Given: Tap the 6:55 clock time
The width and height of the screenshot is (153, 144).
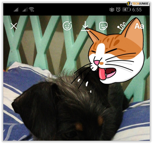Looking at the screenshot, I should pyautogui.click(x=137, y=10).
